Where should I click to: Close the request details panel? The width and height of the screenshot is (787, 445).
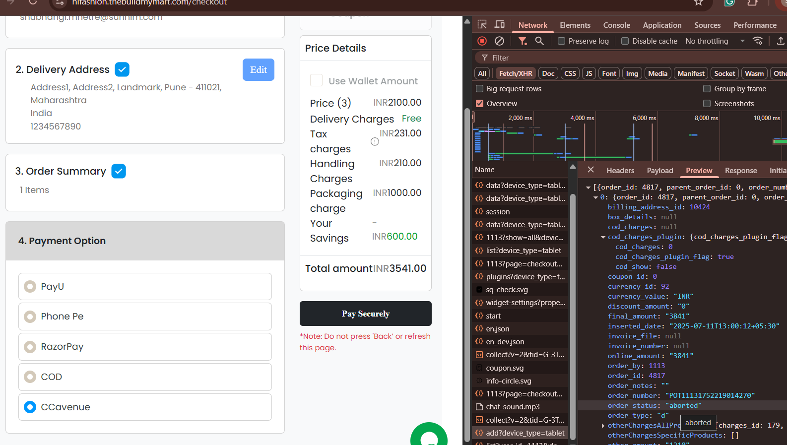[x=590, y=170]
